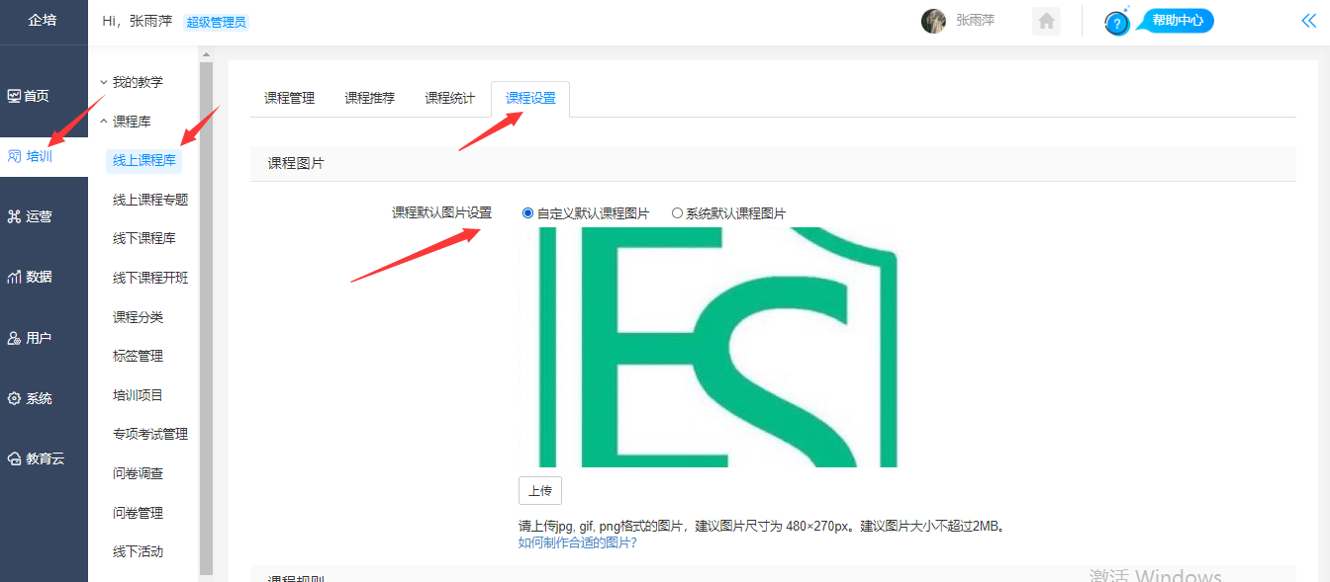Click the 首页 dashboard sidebar icon

point(15,96)
